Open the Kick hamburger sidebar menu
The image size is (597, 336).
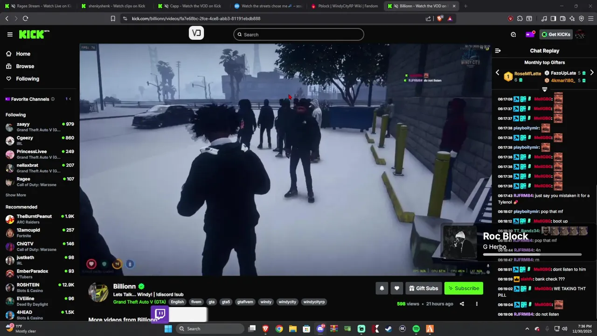pos(10,35)
